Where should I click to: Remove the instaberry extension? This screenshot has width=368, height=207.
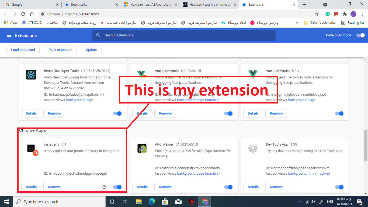(x=54, y=187)
